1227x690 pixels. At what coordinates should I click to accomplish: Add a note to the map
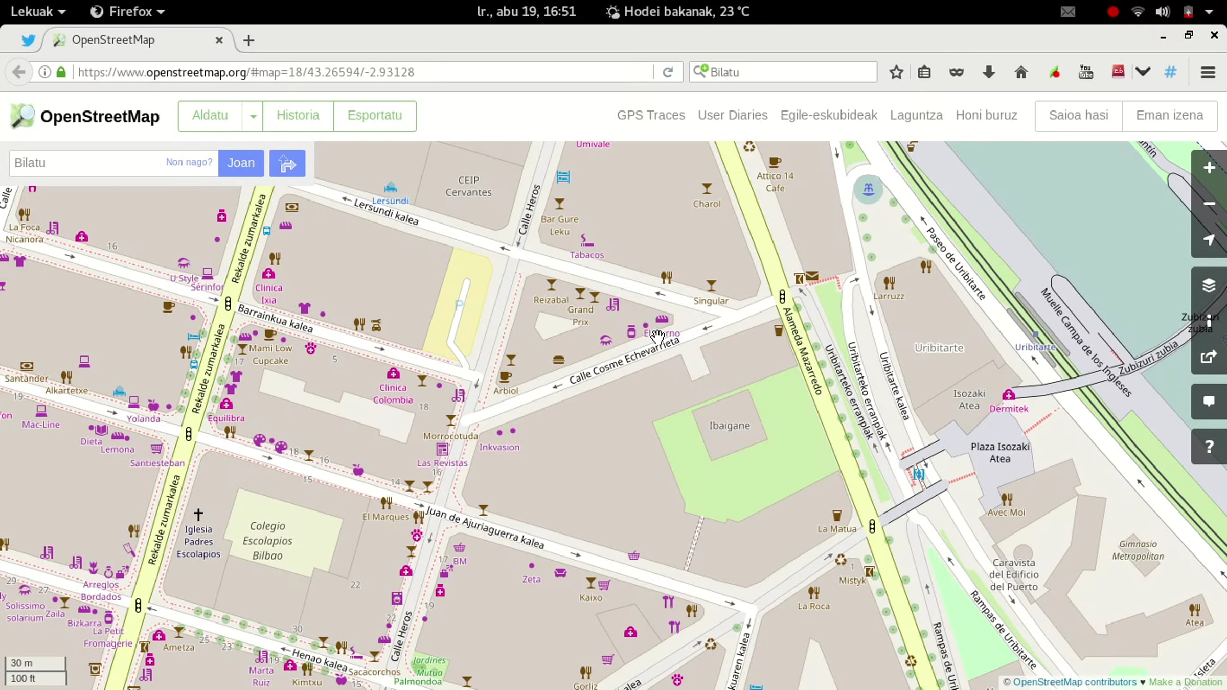click(1209, 402)
